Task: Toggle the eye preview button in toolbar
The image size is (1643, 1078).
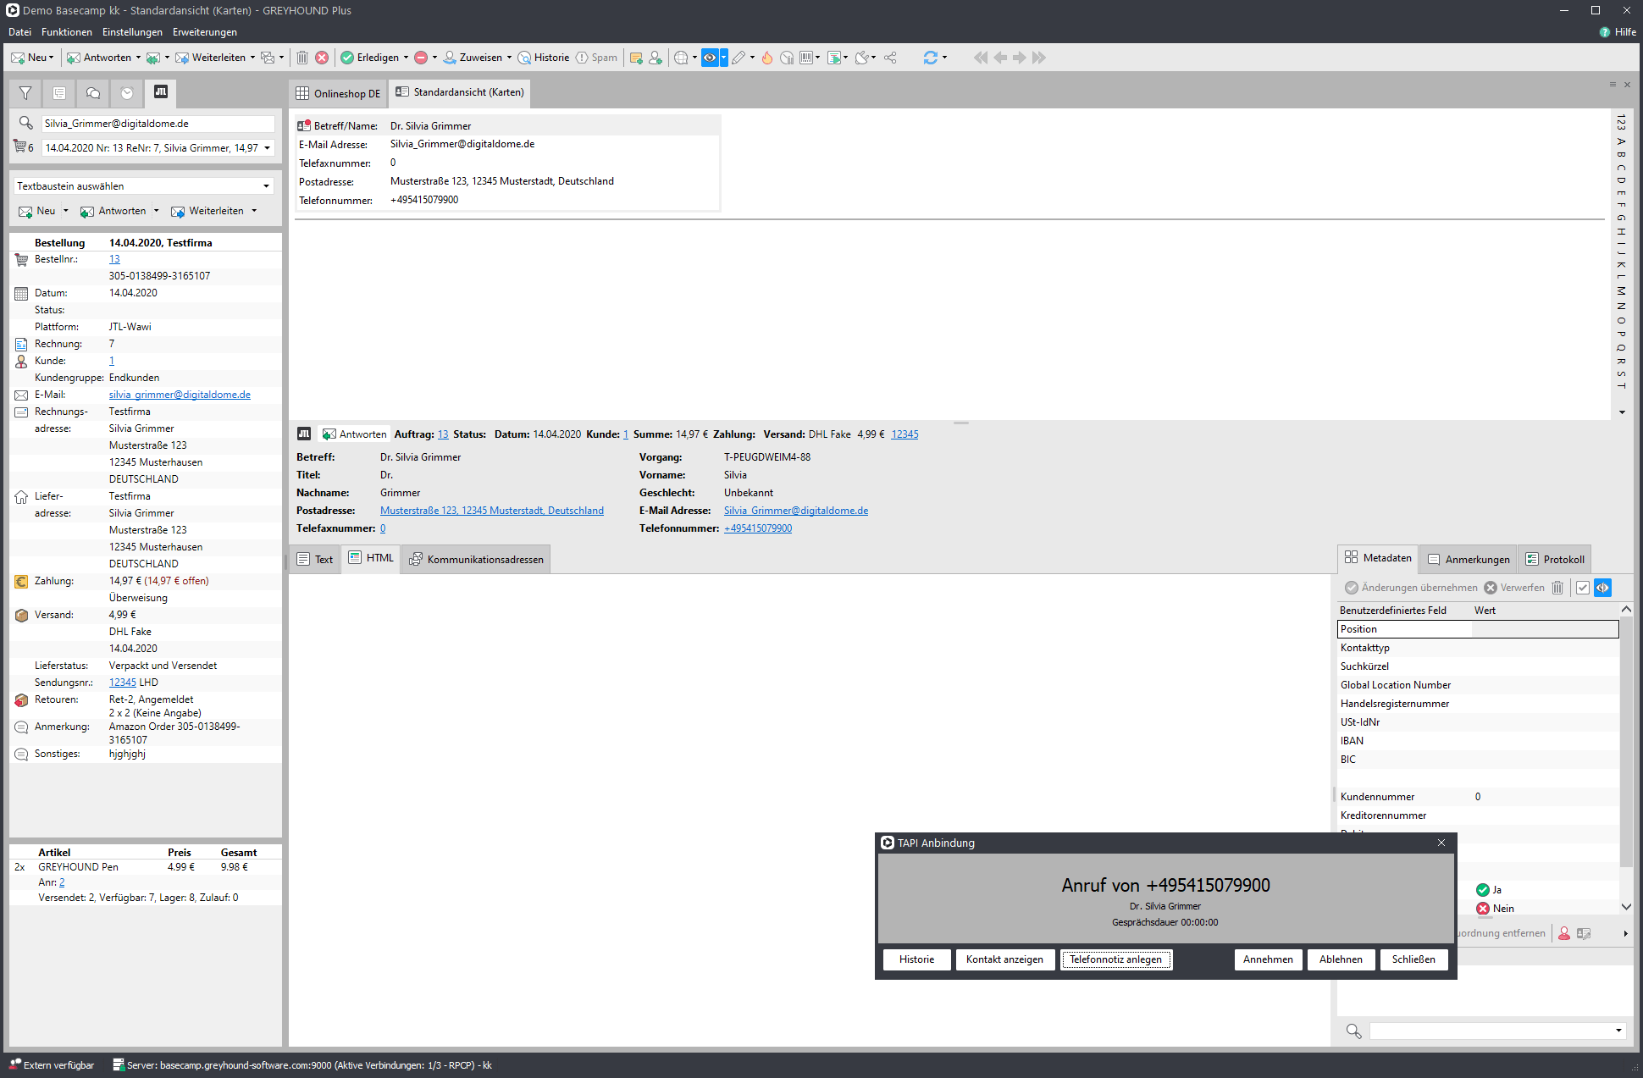Action: click(x=710, y=58)
